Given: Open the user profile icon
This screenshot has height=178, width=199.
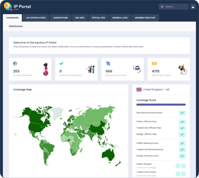Looking at the screenshot, I should click(193, 7).
